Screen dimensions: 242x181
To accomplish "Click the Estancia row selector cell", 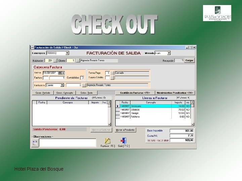I will point(118,110).
